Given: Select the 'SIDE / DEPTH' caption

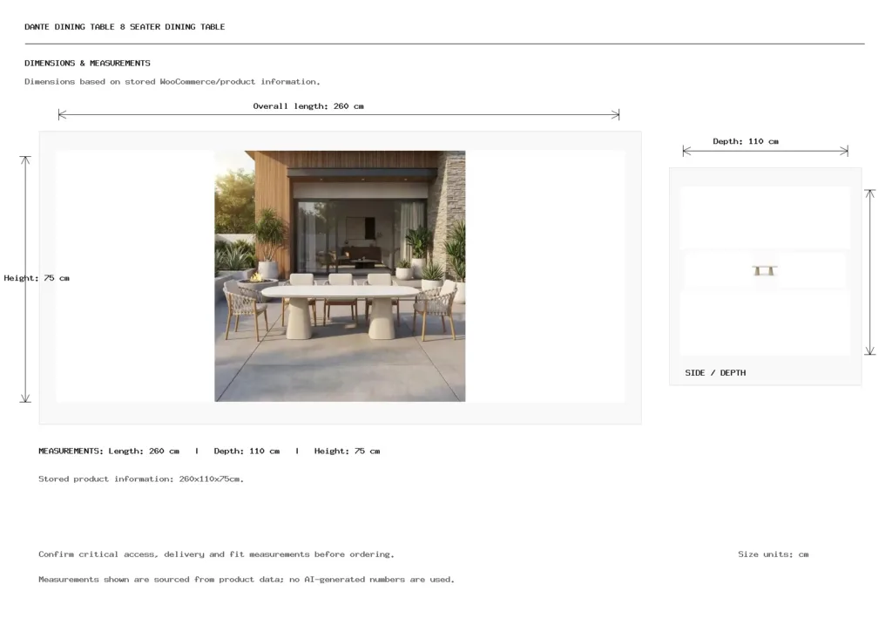Looking at the screenshot, I should click(x=715, y=373).
